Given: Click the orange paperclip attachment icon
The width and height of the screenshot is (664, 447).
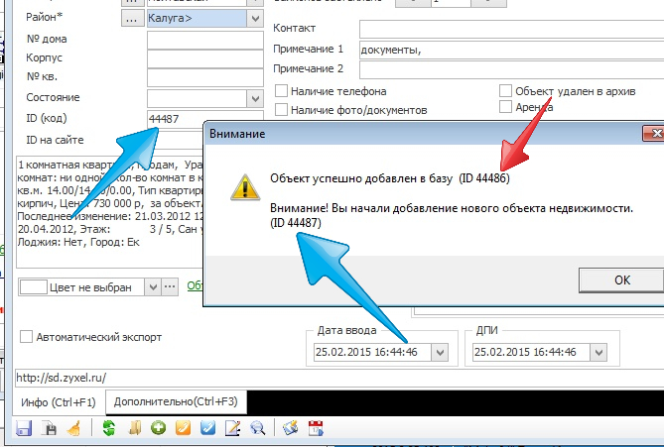Looking at the screenshot, I should click(183, 429).
